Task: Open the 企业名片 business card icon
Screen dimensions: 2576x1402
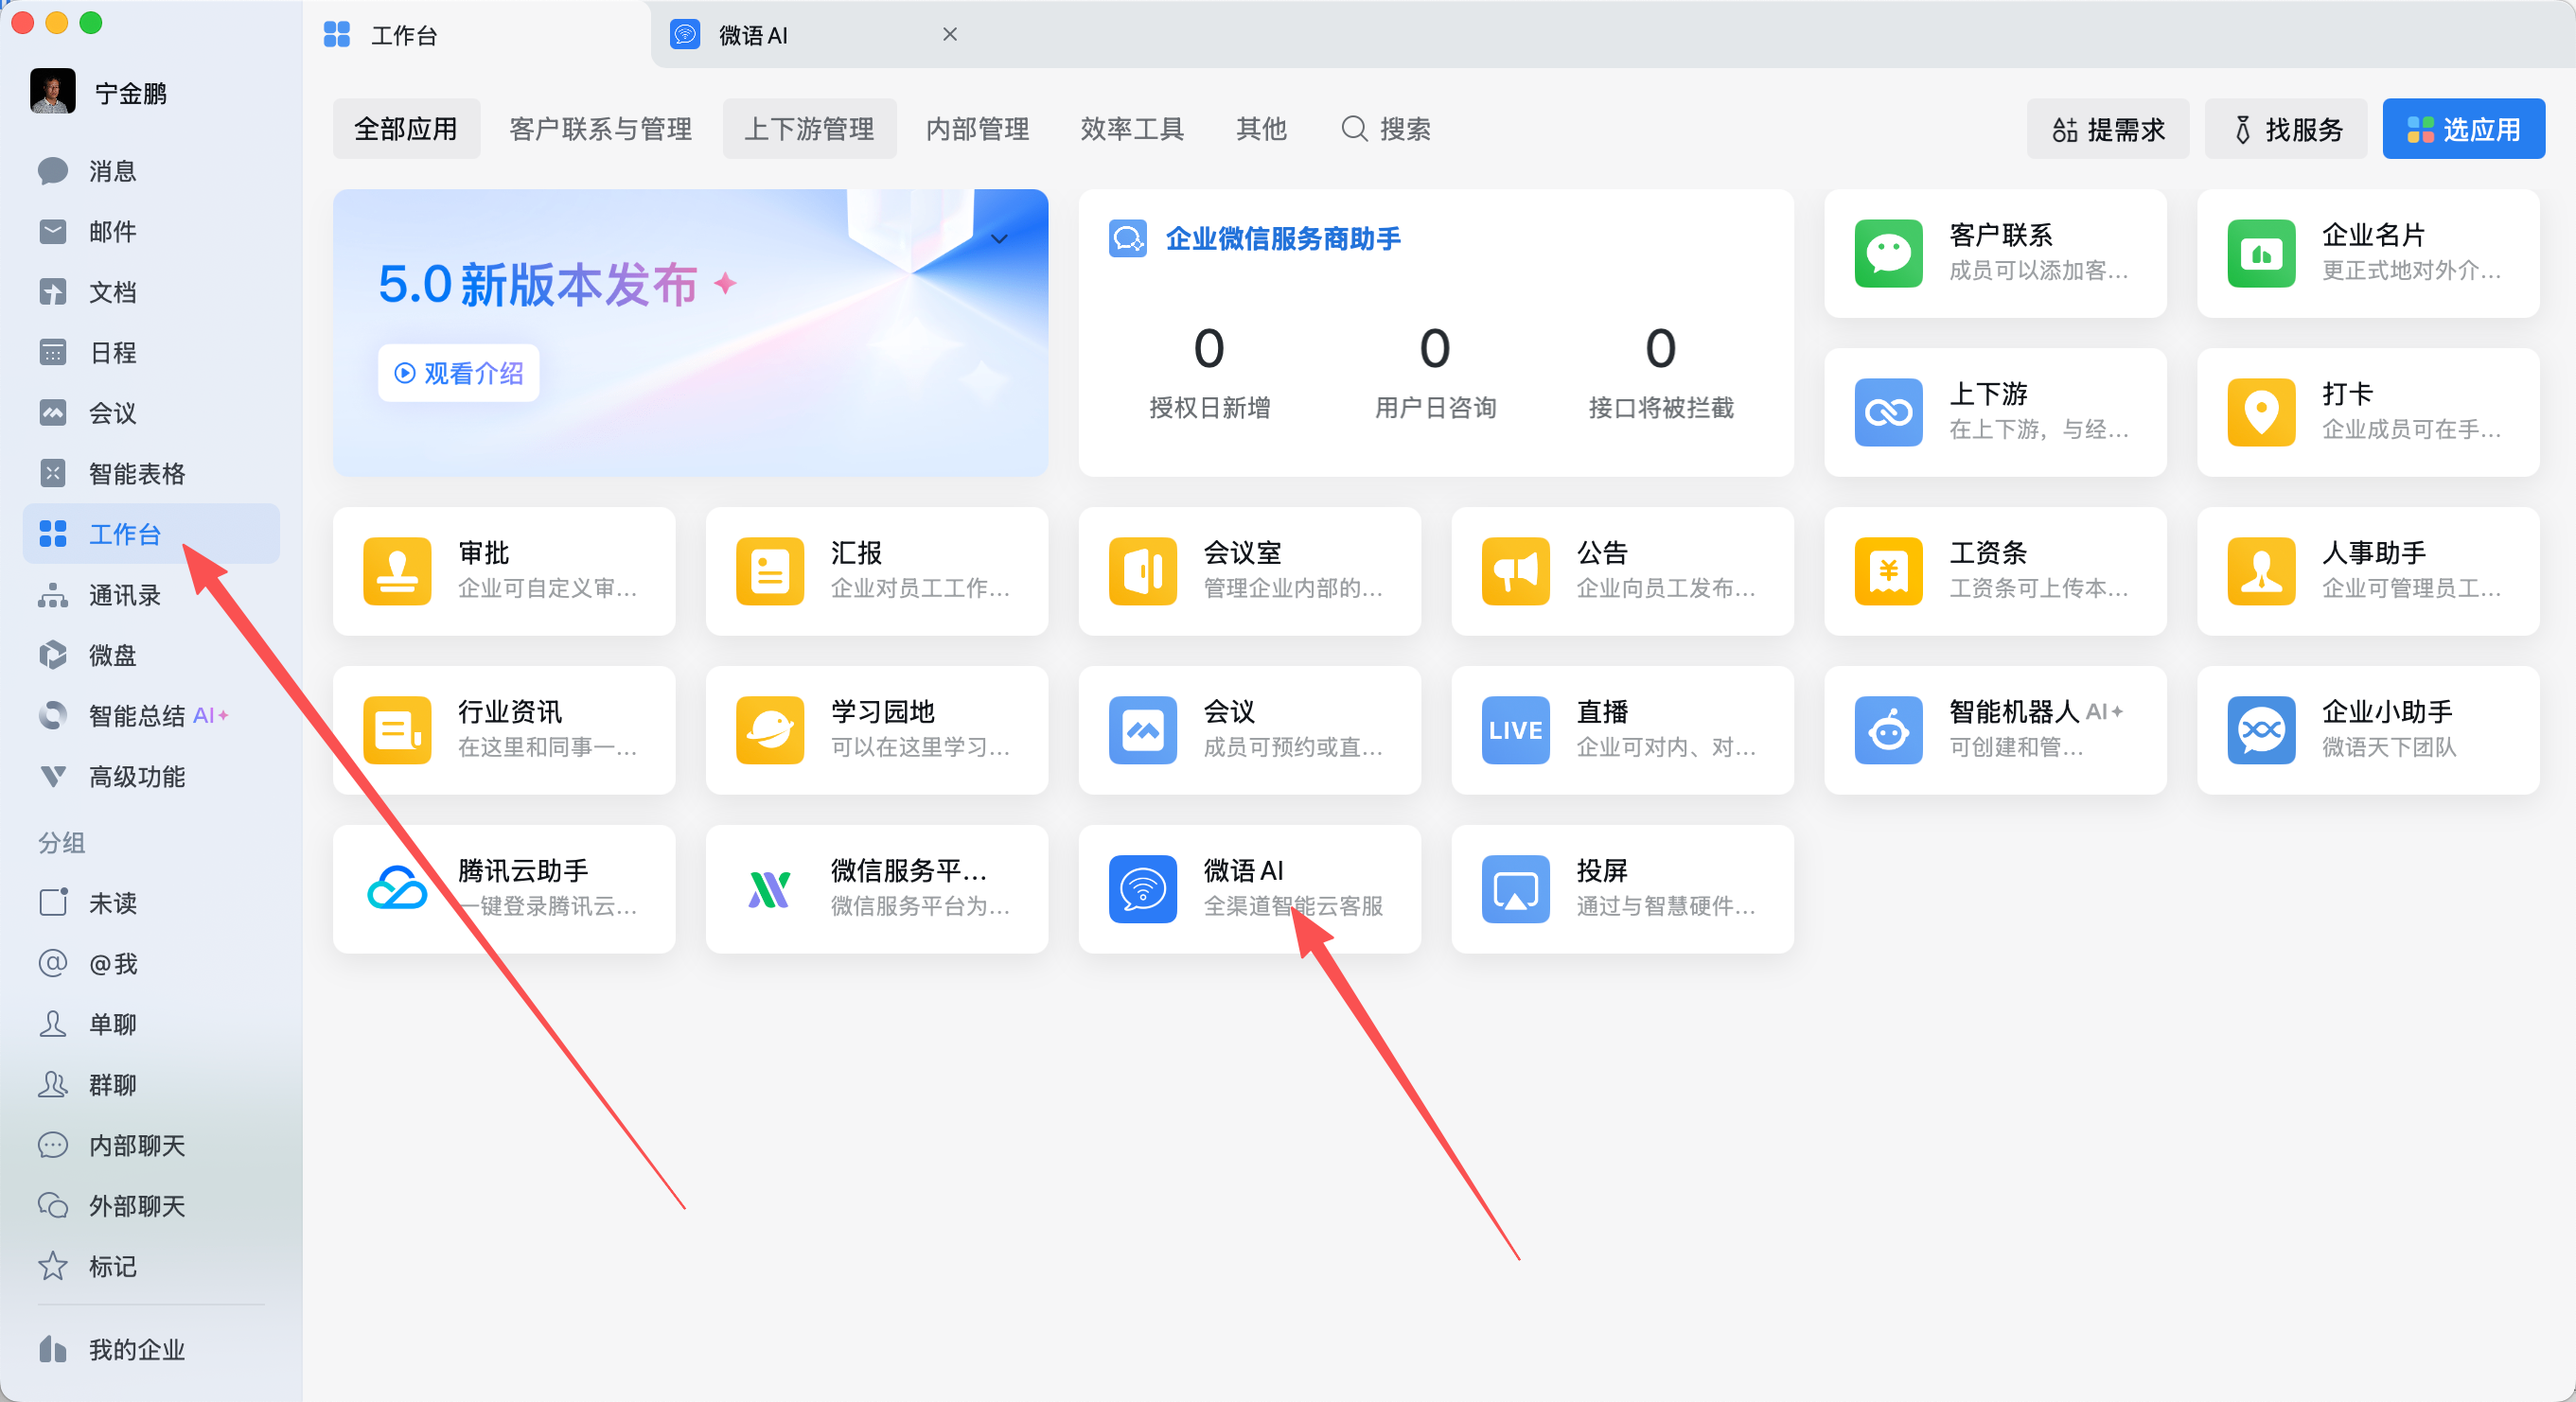Action: click(x=2262, y=253)
